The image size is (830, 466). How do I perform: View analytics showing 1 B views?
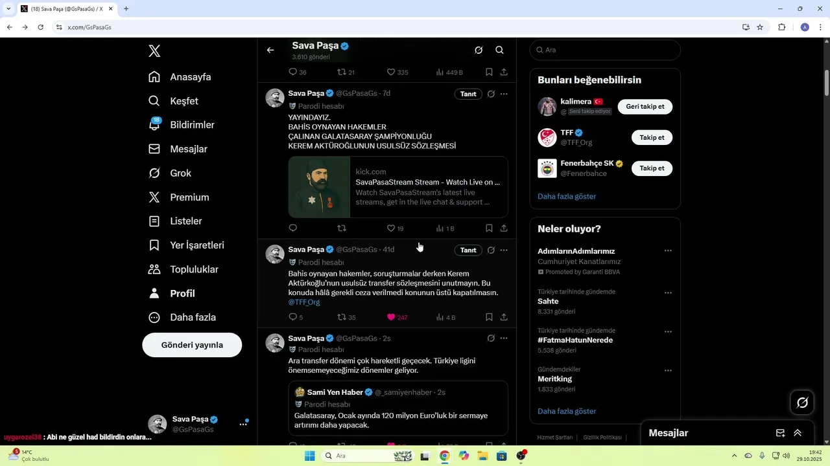(x=445, y=228)
